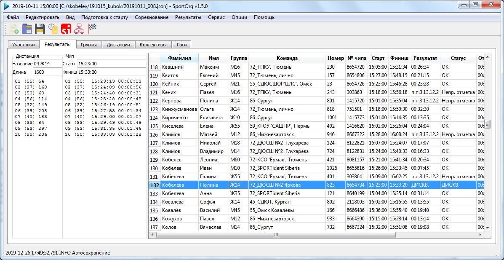Open the Помощь menu
The image size is (504, 260).
point(264,17)
